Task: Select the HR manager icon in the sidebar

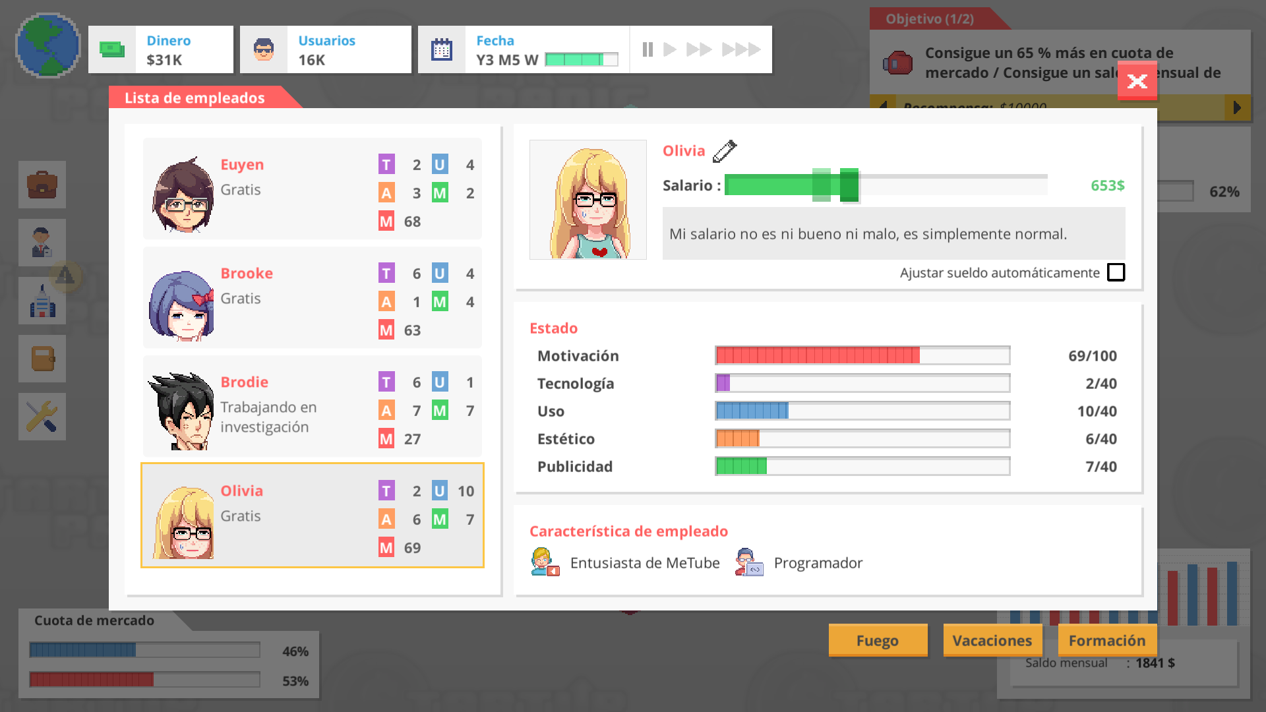Action: 42,243
